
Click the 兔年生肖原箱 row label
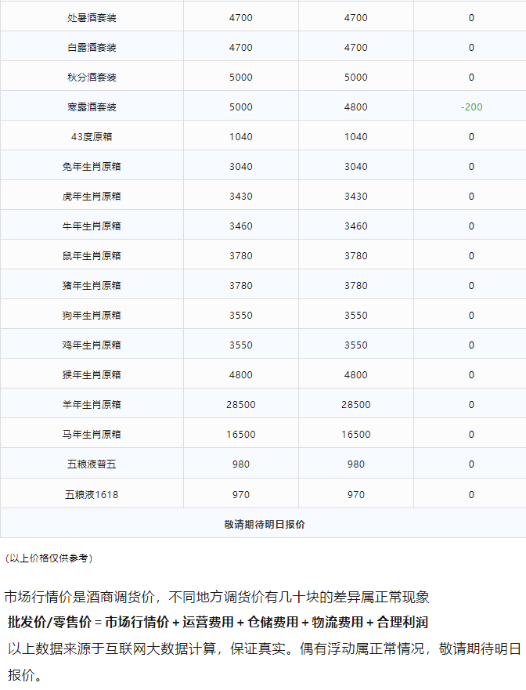pyautogui.click(x=92, y=167)
